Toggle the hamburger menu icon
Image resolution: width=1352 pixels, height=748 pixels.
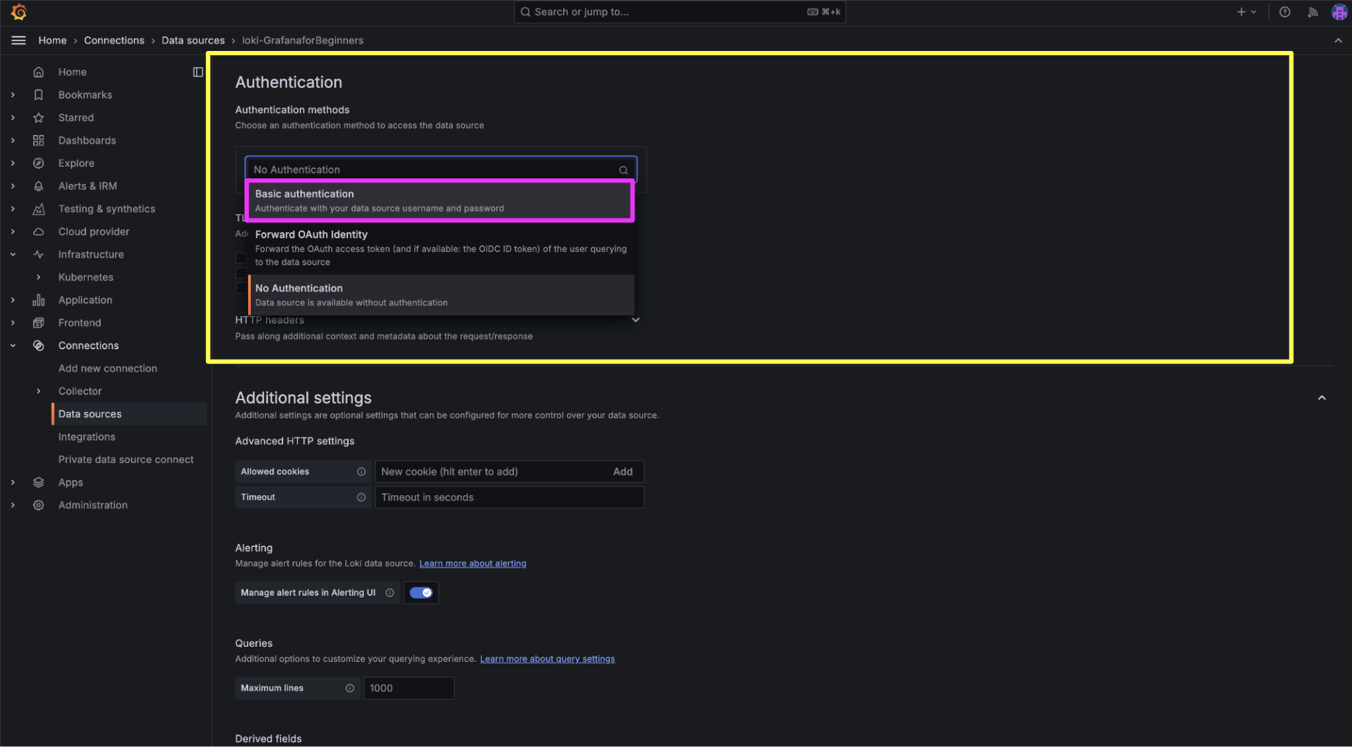19,40
